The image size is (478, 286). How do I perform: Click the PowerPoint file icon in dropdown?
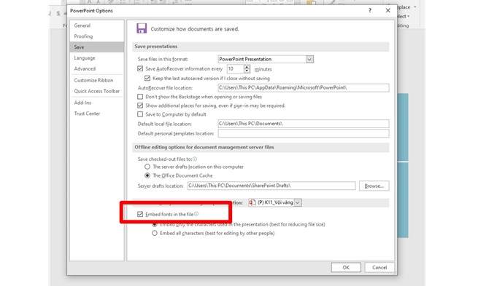253,202
